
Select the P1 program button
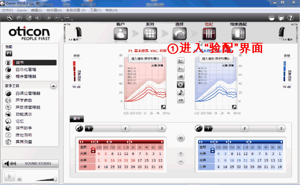coord(9,53)
